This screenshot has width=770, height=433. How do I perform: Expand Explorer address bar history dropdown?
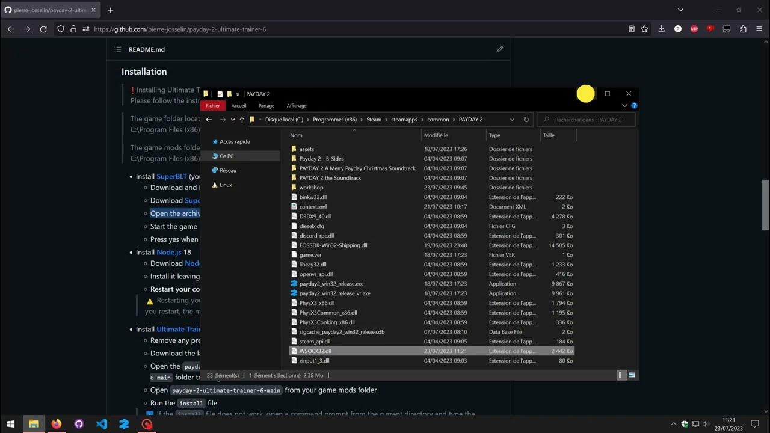coord(512,120)
